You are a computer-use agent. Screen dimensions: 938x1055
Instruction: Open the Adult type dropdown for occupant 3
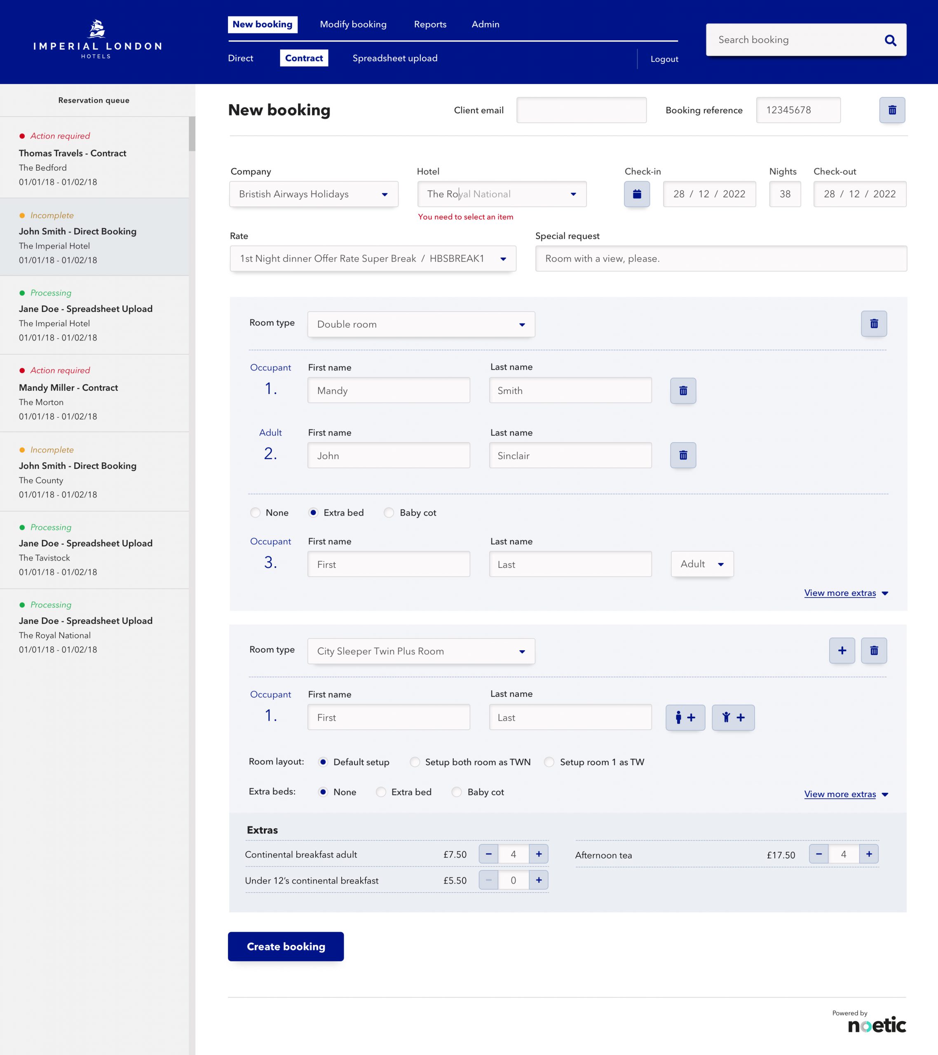coord(701,564)
